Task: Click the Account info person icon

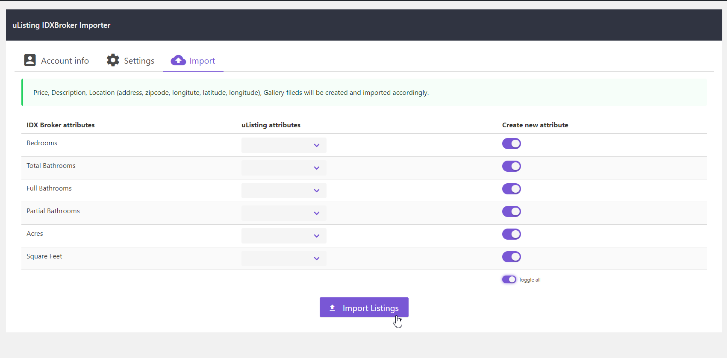Action: coord(30,60)
